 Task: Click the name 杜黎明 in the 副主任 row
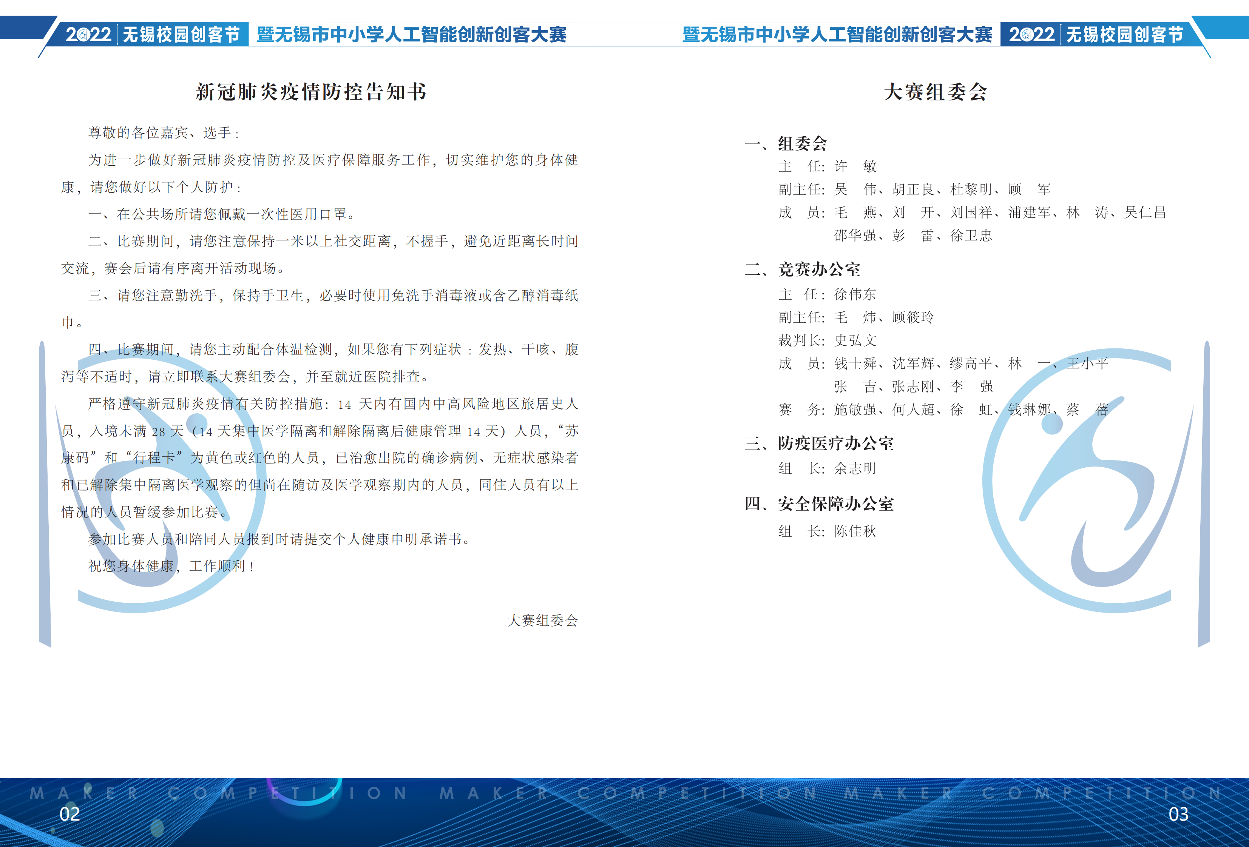coord(971,189)
